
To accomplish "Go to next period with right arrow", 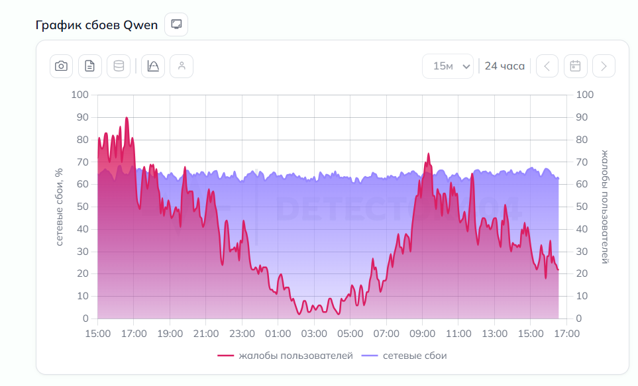I will click(604, 66).
